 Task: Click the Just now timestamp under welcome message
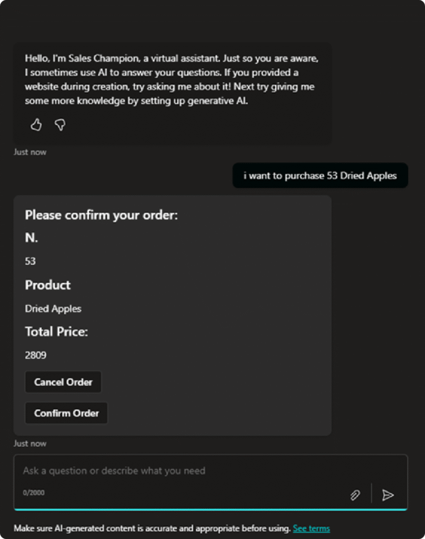pyautogui.click(x=30, y=152)
